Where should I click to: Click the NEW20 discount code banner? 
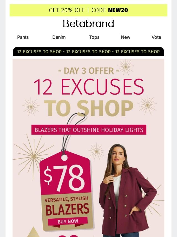88,10
